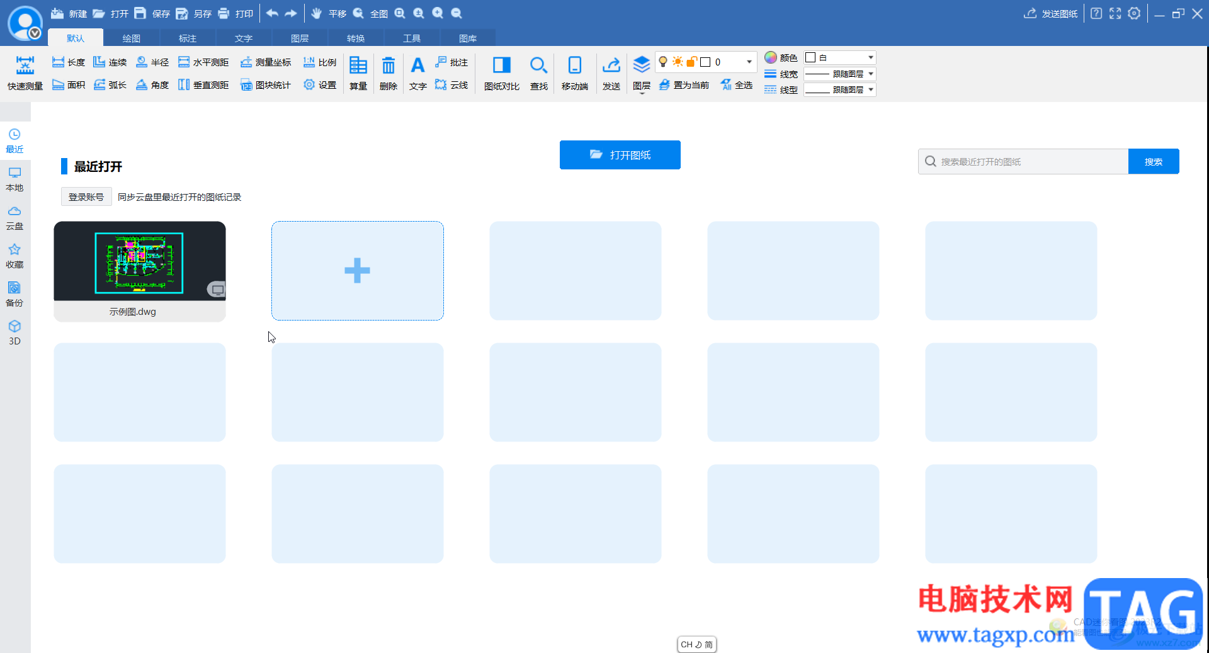Select the 长度 length measurement tool
Screen dimensions: 1209x653
[68, 62]
